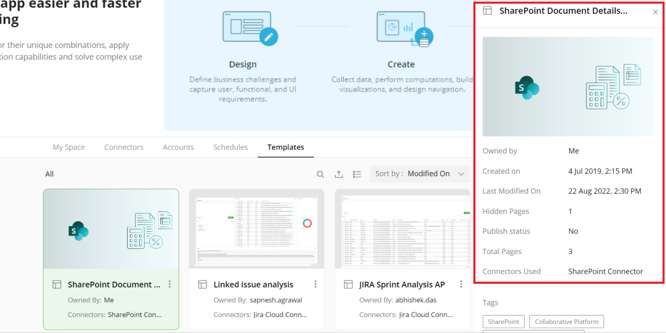Open the JIRA Sprint Analysis thumbnail

click(402, 229)
